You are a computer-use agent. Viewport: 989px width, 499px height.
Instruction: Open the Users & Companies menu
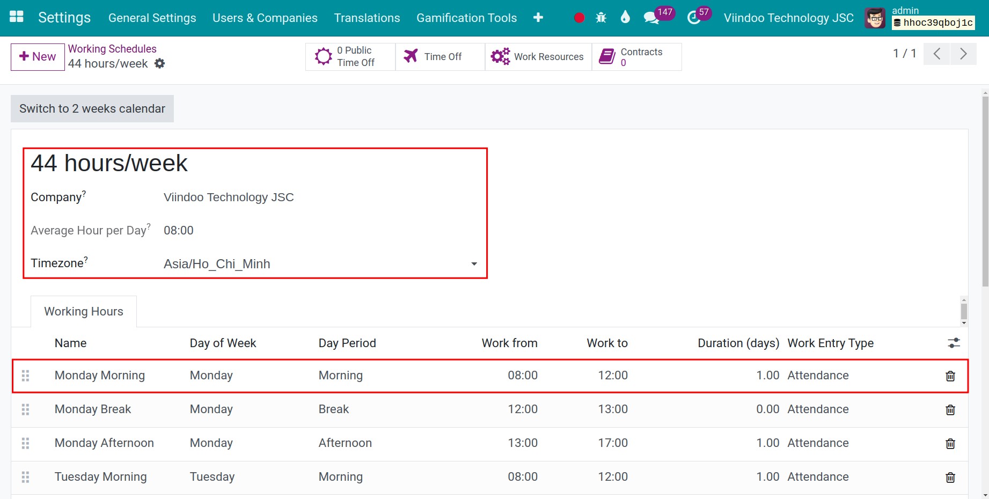point(265,18)
